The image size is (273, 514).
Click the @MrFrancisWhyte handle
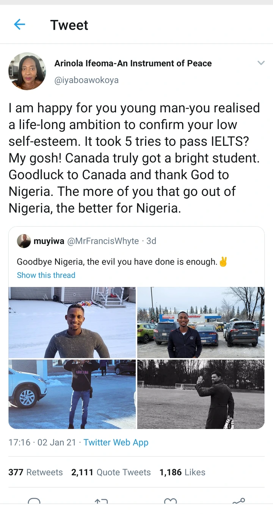(x=103, y=241)
